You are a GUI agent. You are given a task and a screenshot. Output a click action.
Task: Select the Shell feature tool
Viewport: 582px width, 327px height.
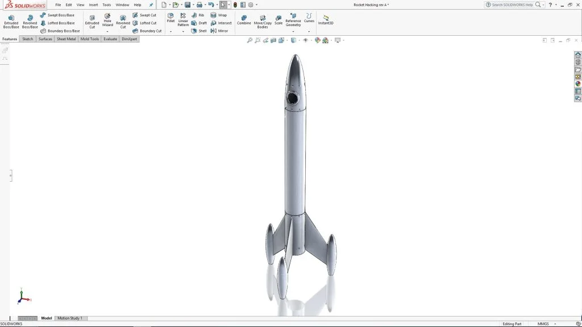tap(202, 31)
